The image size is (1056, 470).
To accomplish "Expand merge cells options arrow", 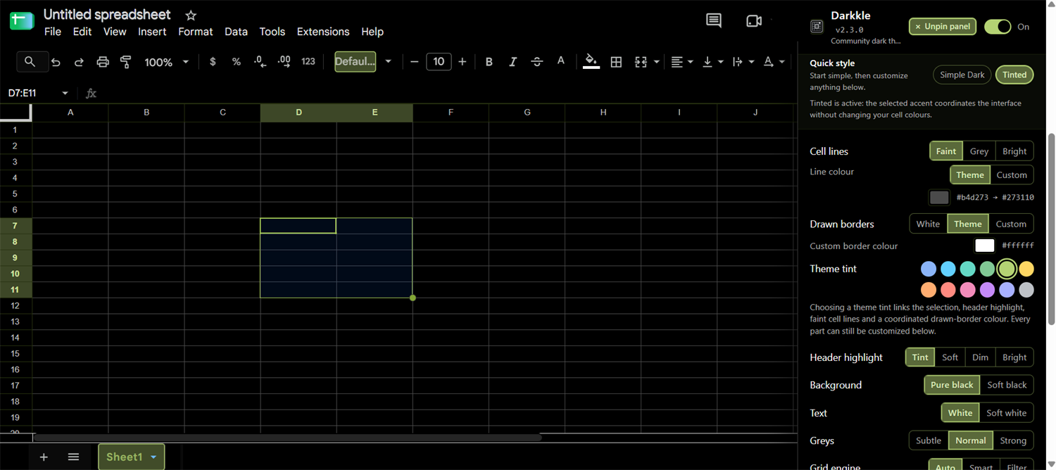I will tap(657, 62).
